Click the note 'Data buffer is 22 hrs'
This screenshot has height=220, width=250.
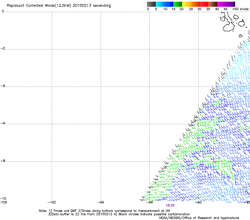pos(69,214)
